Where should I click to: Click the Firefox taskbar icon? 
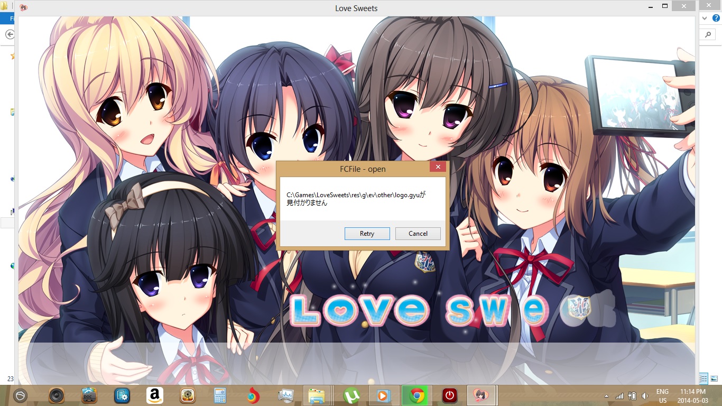click(253, 395)
